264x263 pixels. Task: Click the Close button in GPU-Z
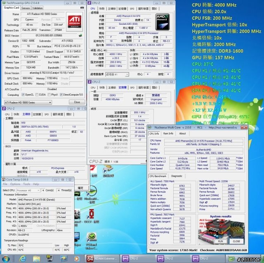pos(77,102)
